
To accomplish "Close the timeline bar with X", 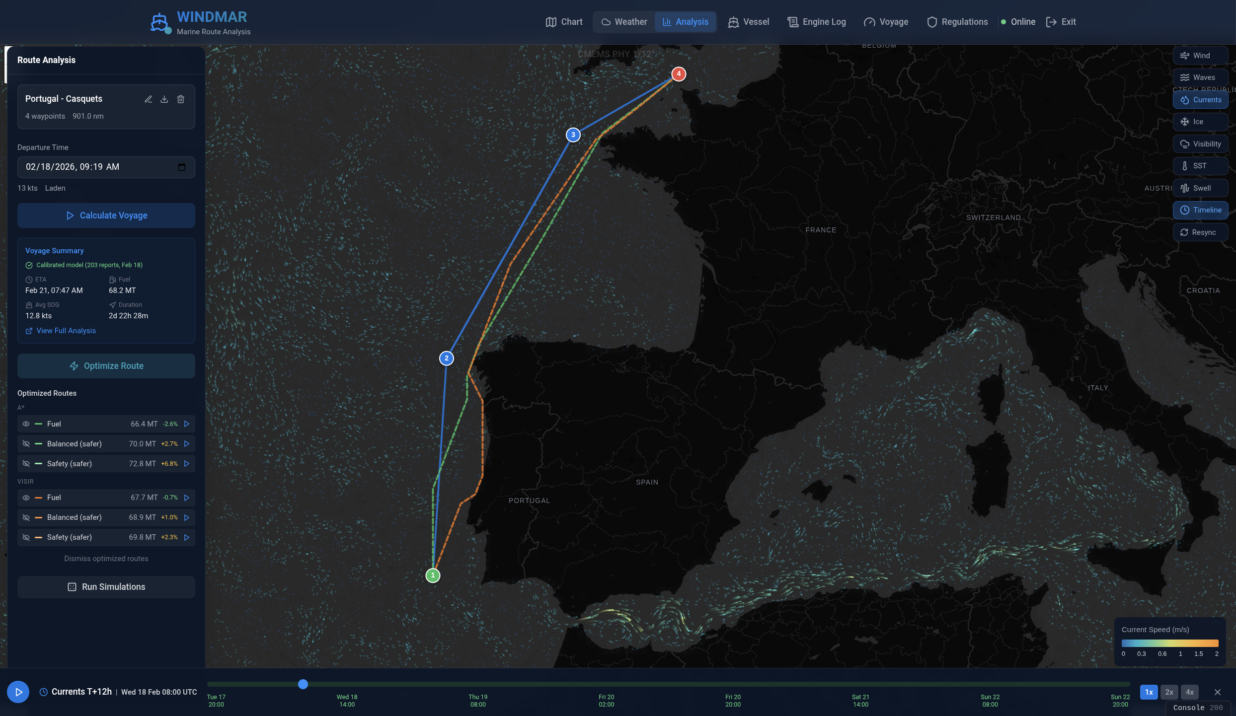I will (x=1217, y=692).
